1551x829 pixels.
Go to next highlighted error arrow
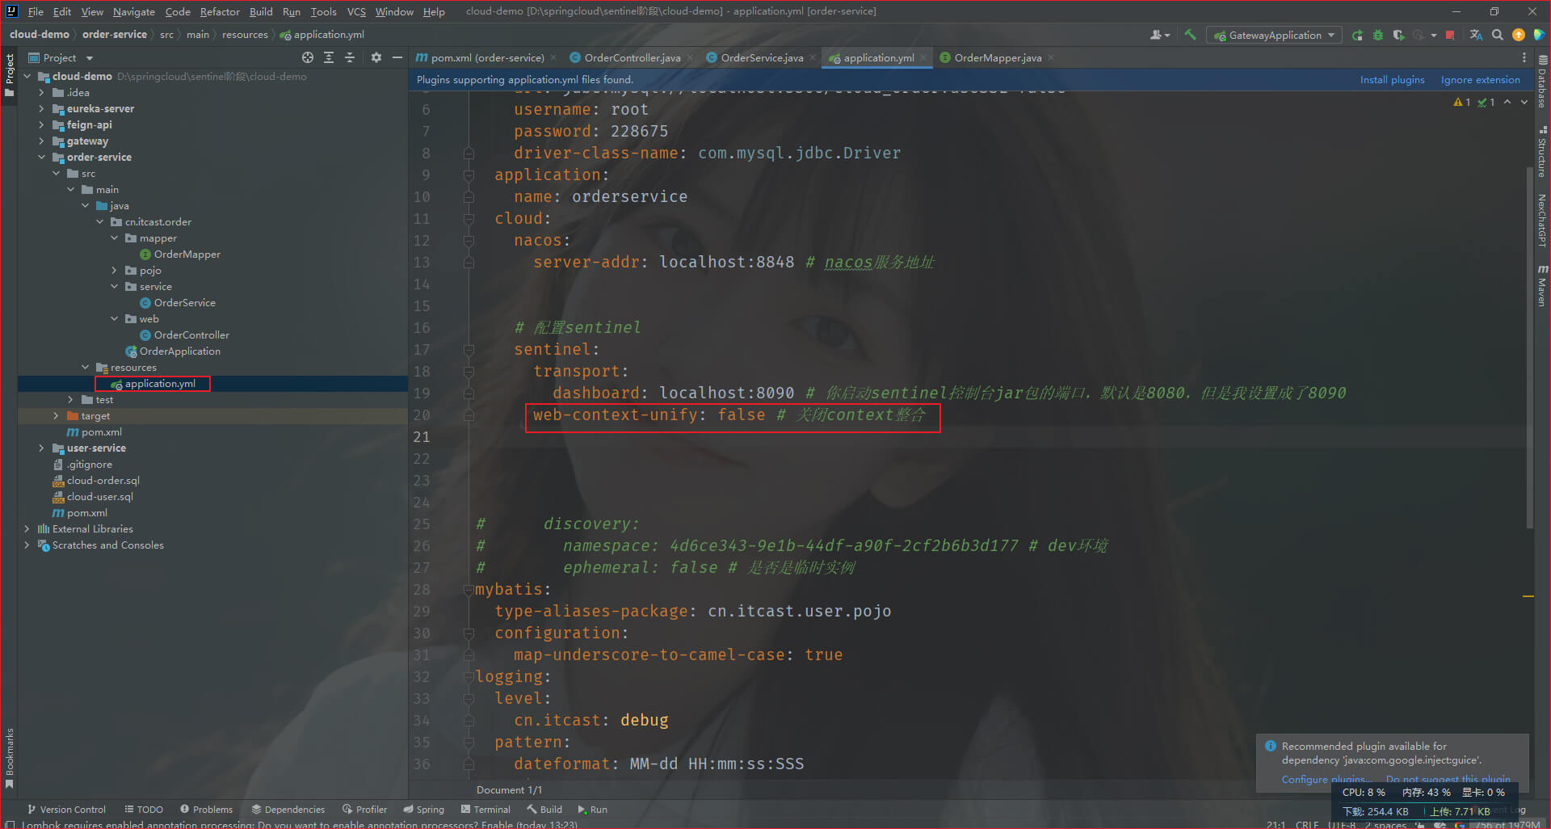1524,102
